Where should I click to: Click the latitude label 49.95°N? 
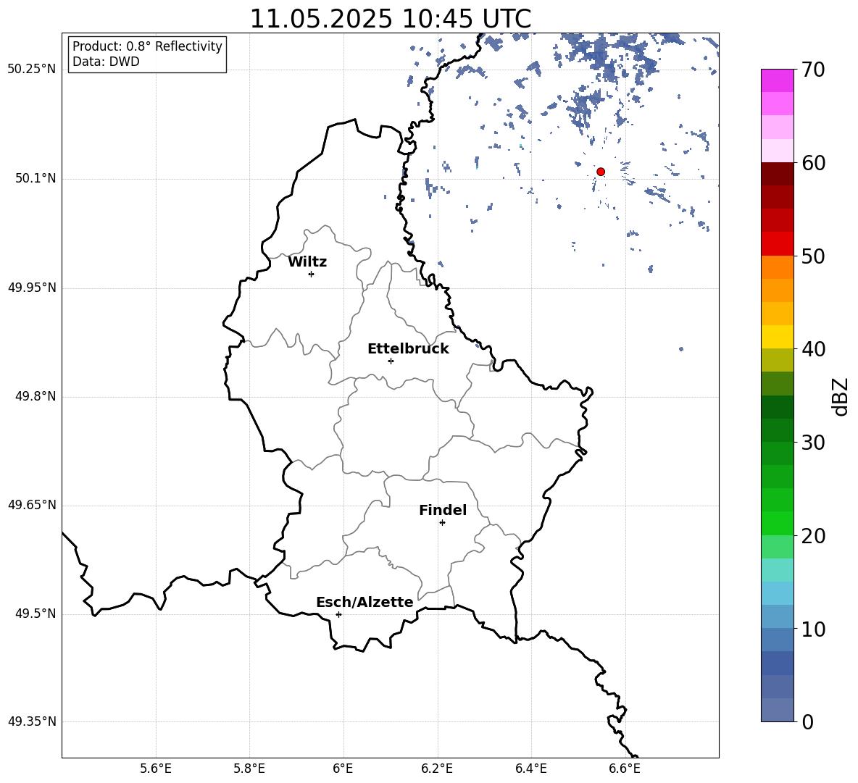(32, 288)
